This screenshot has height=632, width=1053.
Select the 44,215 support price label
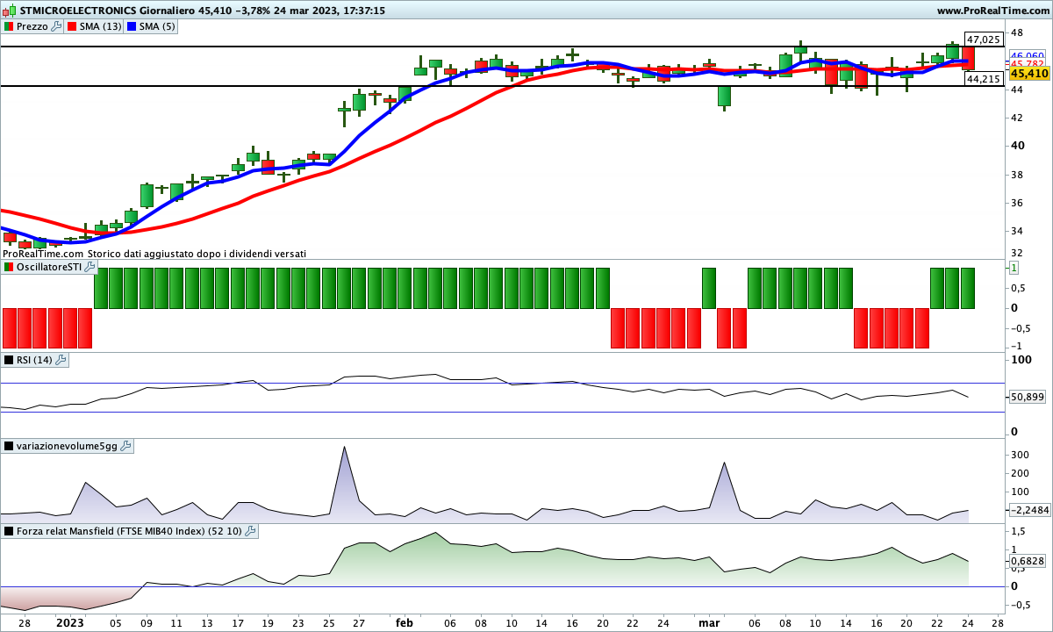pyautogui.click(x=983, y=79)
